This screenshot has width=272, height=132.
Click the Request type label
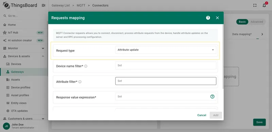pyautogui.click(x=65, y=51)
